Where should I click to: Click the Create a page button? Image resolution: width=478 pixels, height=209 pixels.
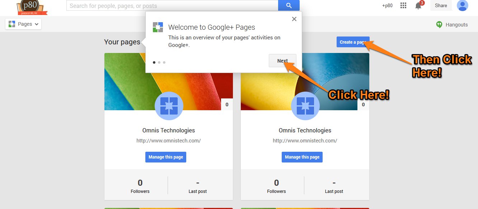point(353,42)
